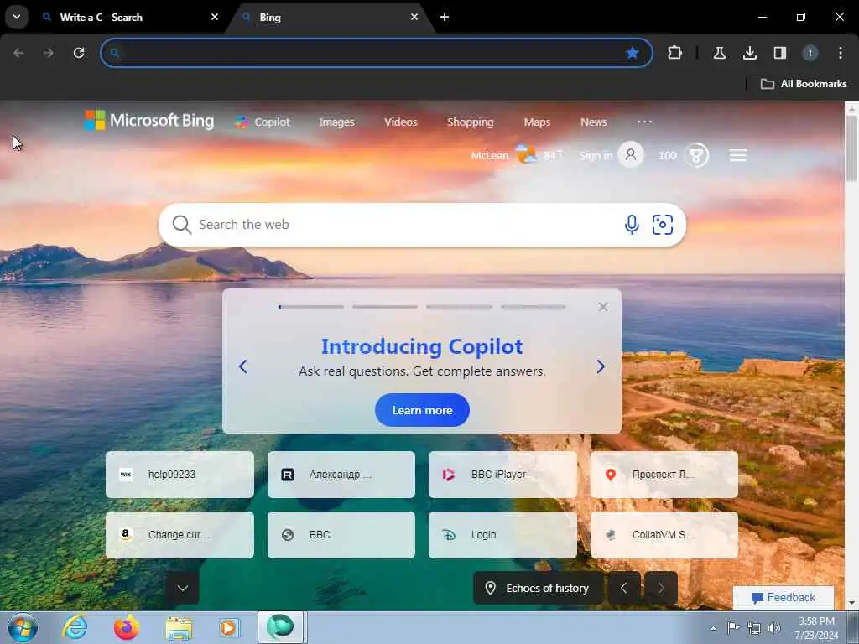
Task: Open the browser three-dot menu
Action: [841, 53]
